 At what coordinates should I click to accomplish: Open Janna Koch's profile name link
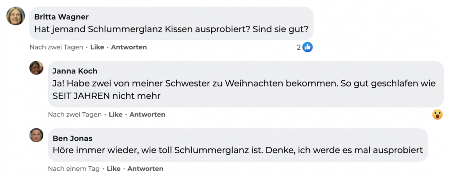[x=75, y=71]
